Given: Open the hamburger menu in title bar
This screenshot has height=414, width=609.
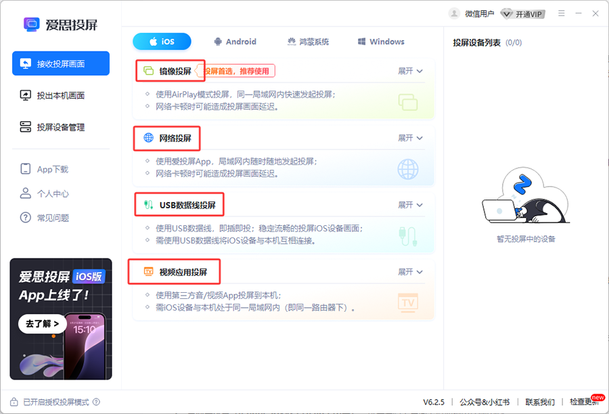Looking at the screenshot, I should tap(561, 14).
